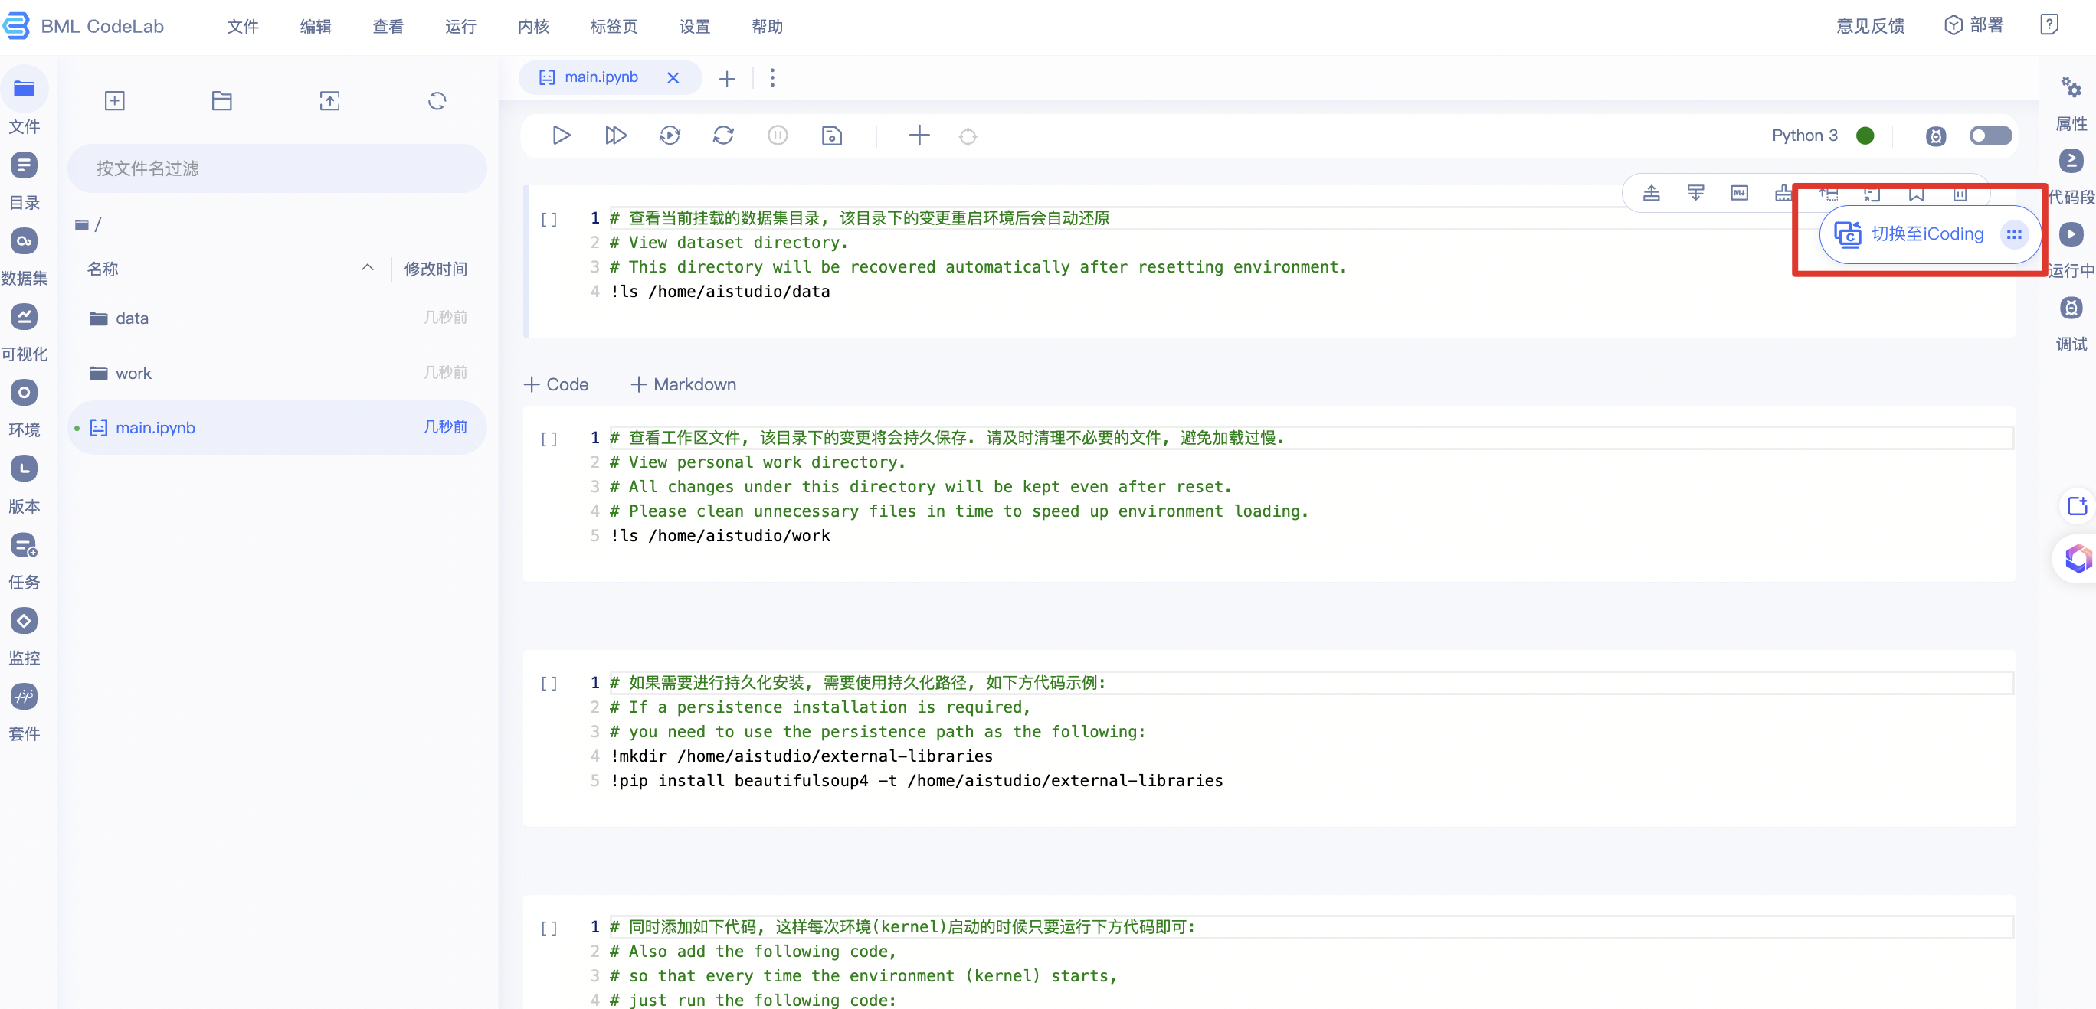Click the save notebook icon
2096x1009 pixels.
(x=830, y=135)
